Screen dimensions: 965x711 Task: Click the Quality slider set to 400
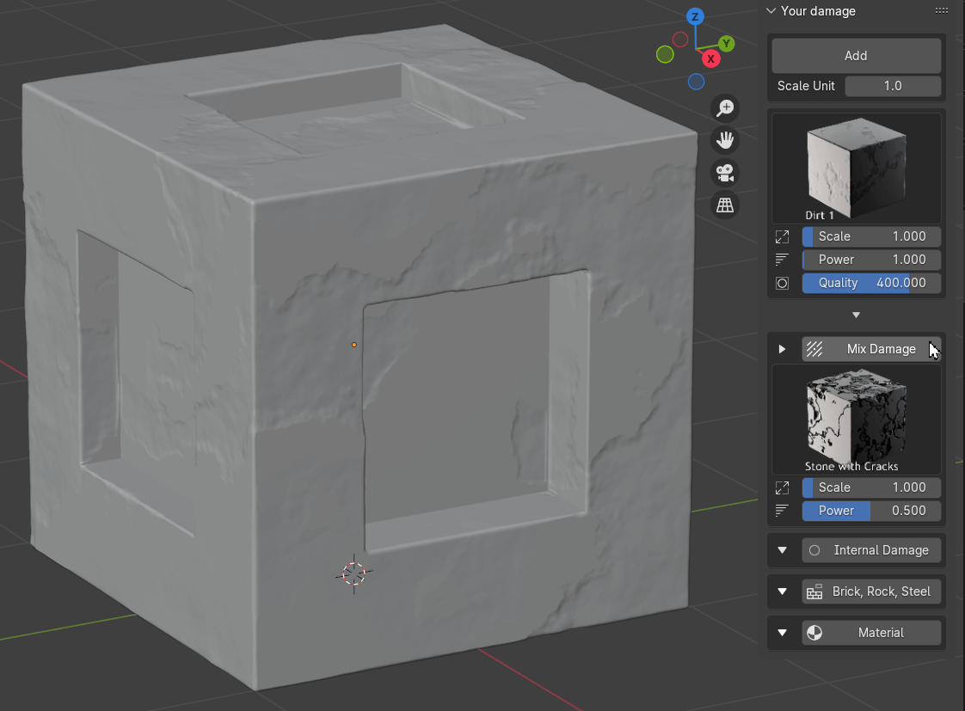[x=871, y=283]
